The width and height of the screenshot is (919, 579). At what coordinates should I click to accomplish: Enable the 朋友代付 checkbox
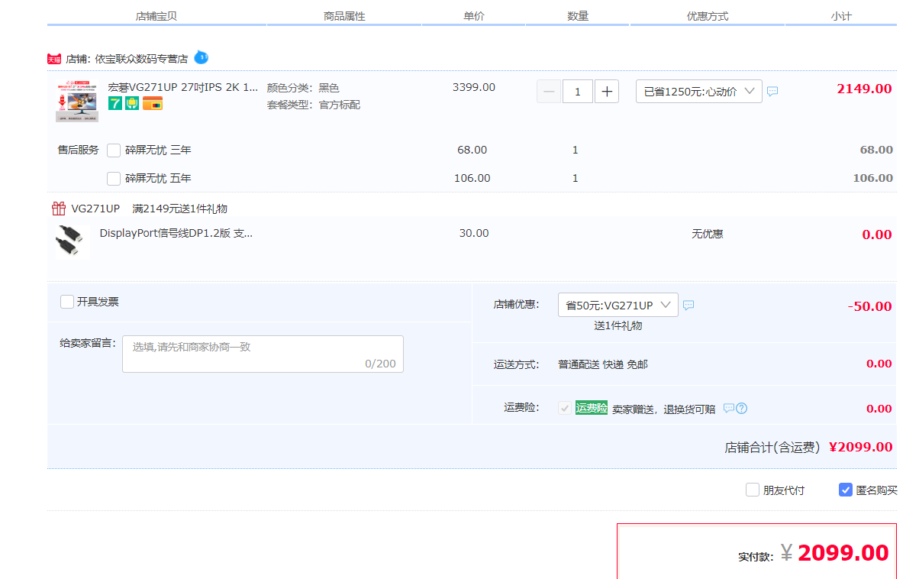click(x=753, y=490)
